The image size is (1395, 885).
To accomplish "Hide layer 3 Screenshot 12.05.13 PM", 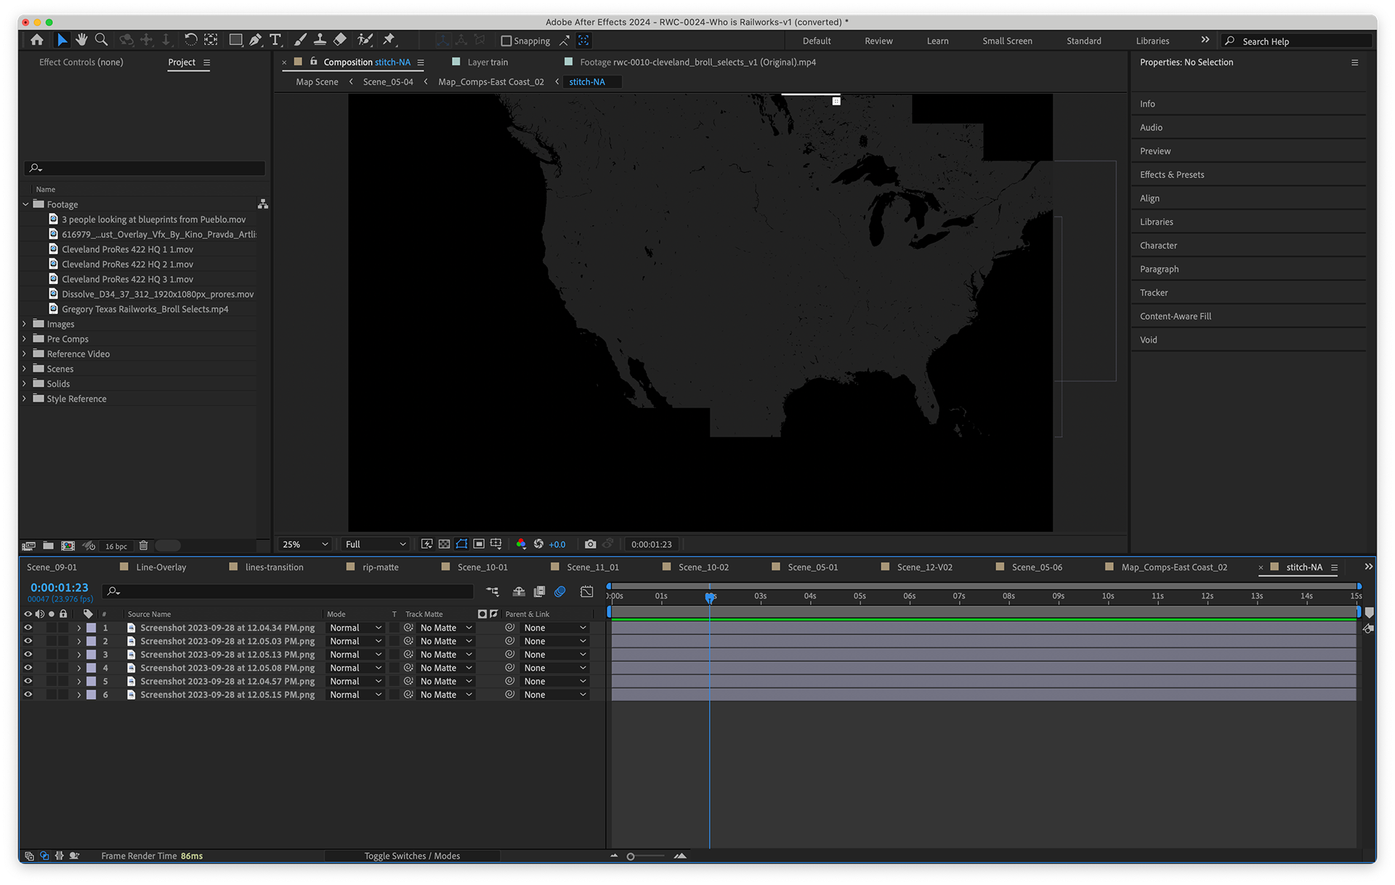I will pyautogui.click(x=28, y=655).
